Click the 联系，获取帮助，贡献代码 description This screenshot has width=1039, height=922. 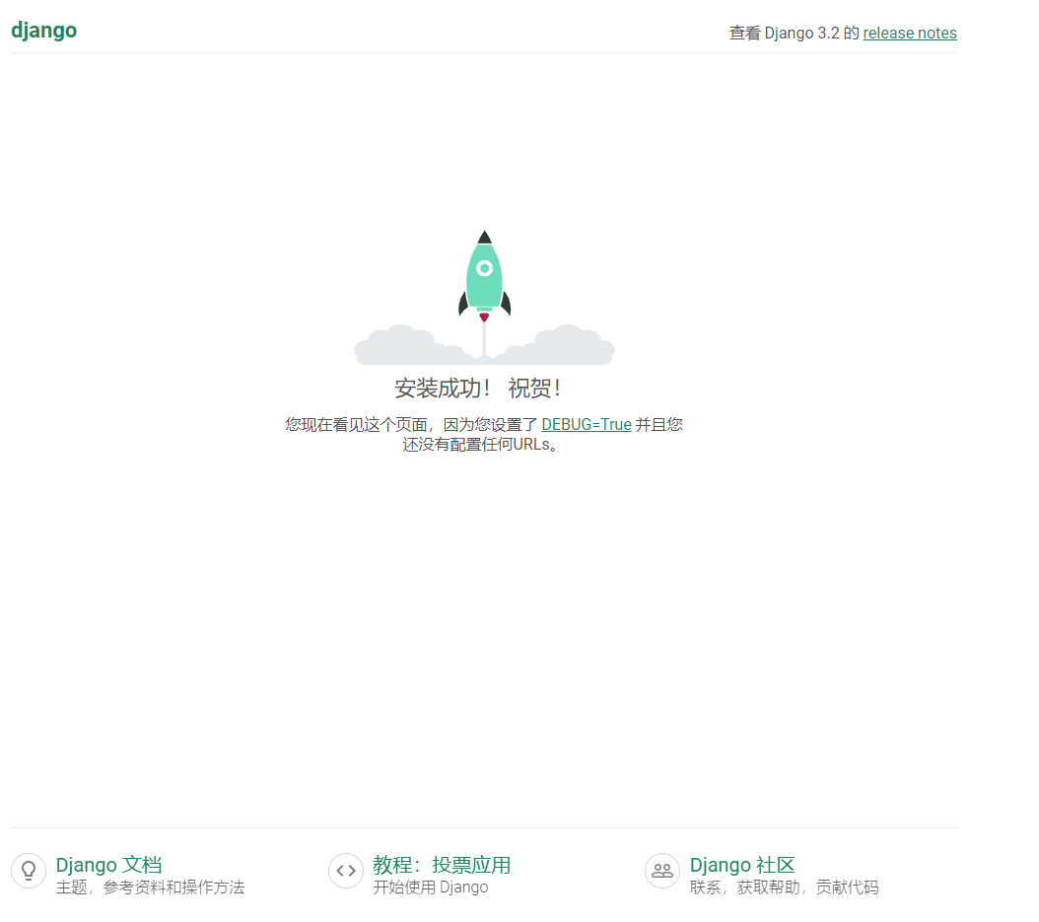coord(785,887)
